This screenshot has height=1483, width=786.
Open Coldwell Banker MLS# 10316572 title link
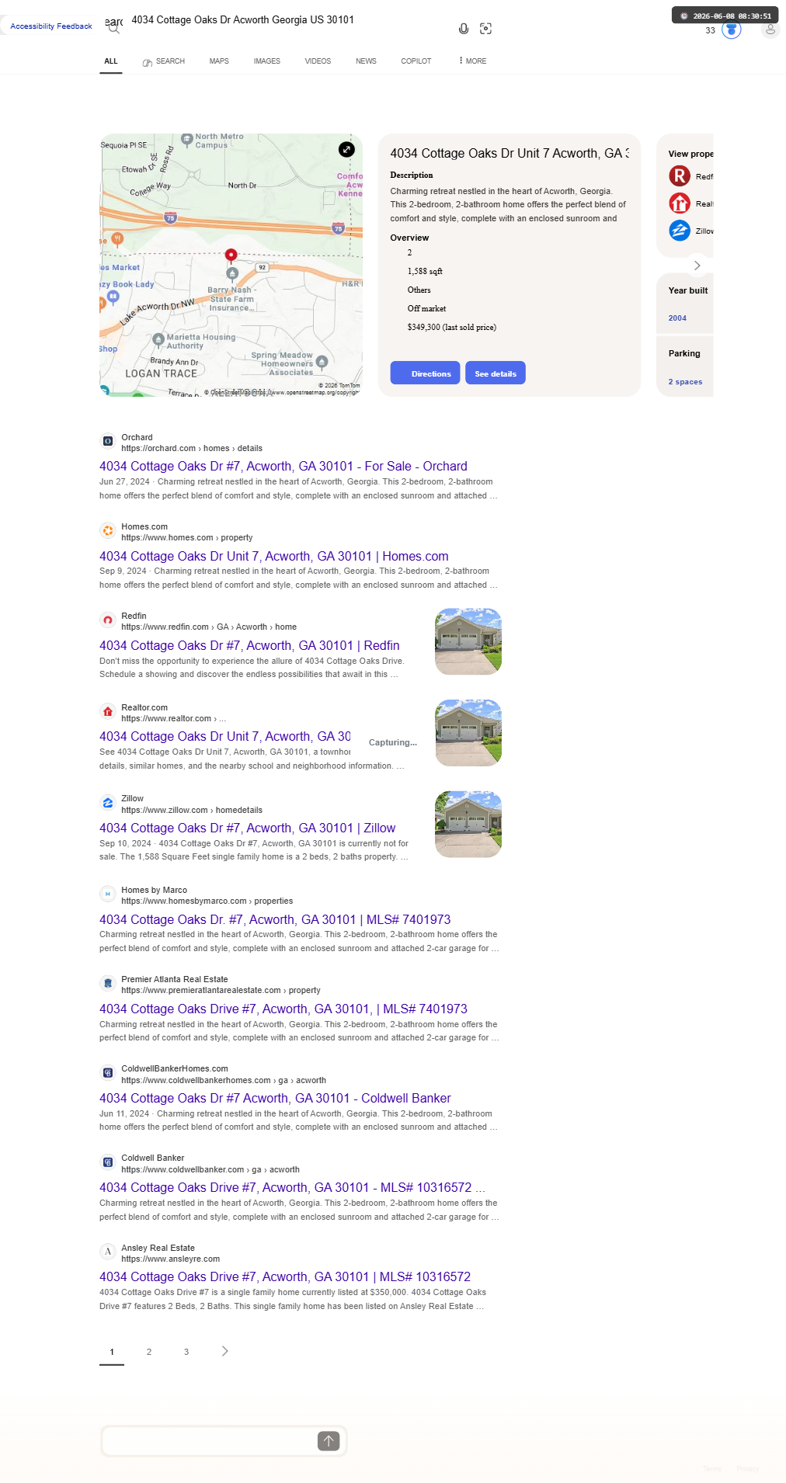coord(292,1187)
